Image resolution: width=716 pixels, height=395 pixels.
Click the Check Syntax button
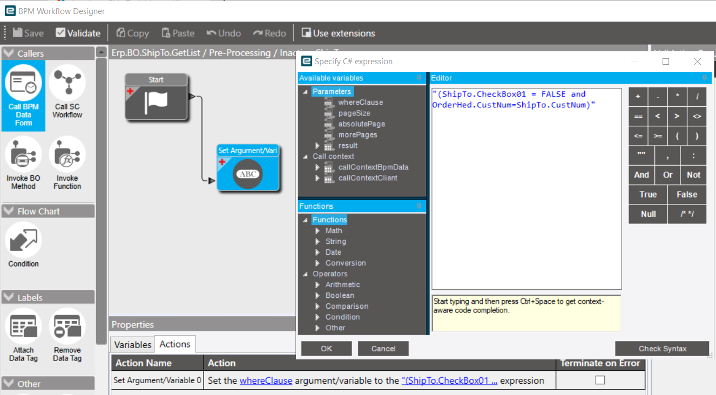[663, 349]
